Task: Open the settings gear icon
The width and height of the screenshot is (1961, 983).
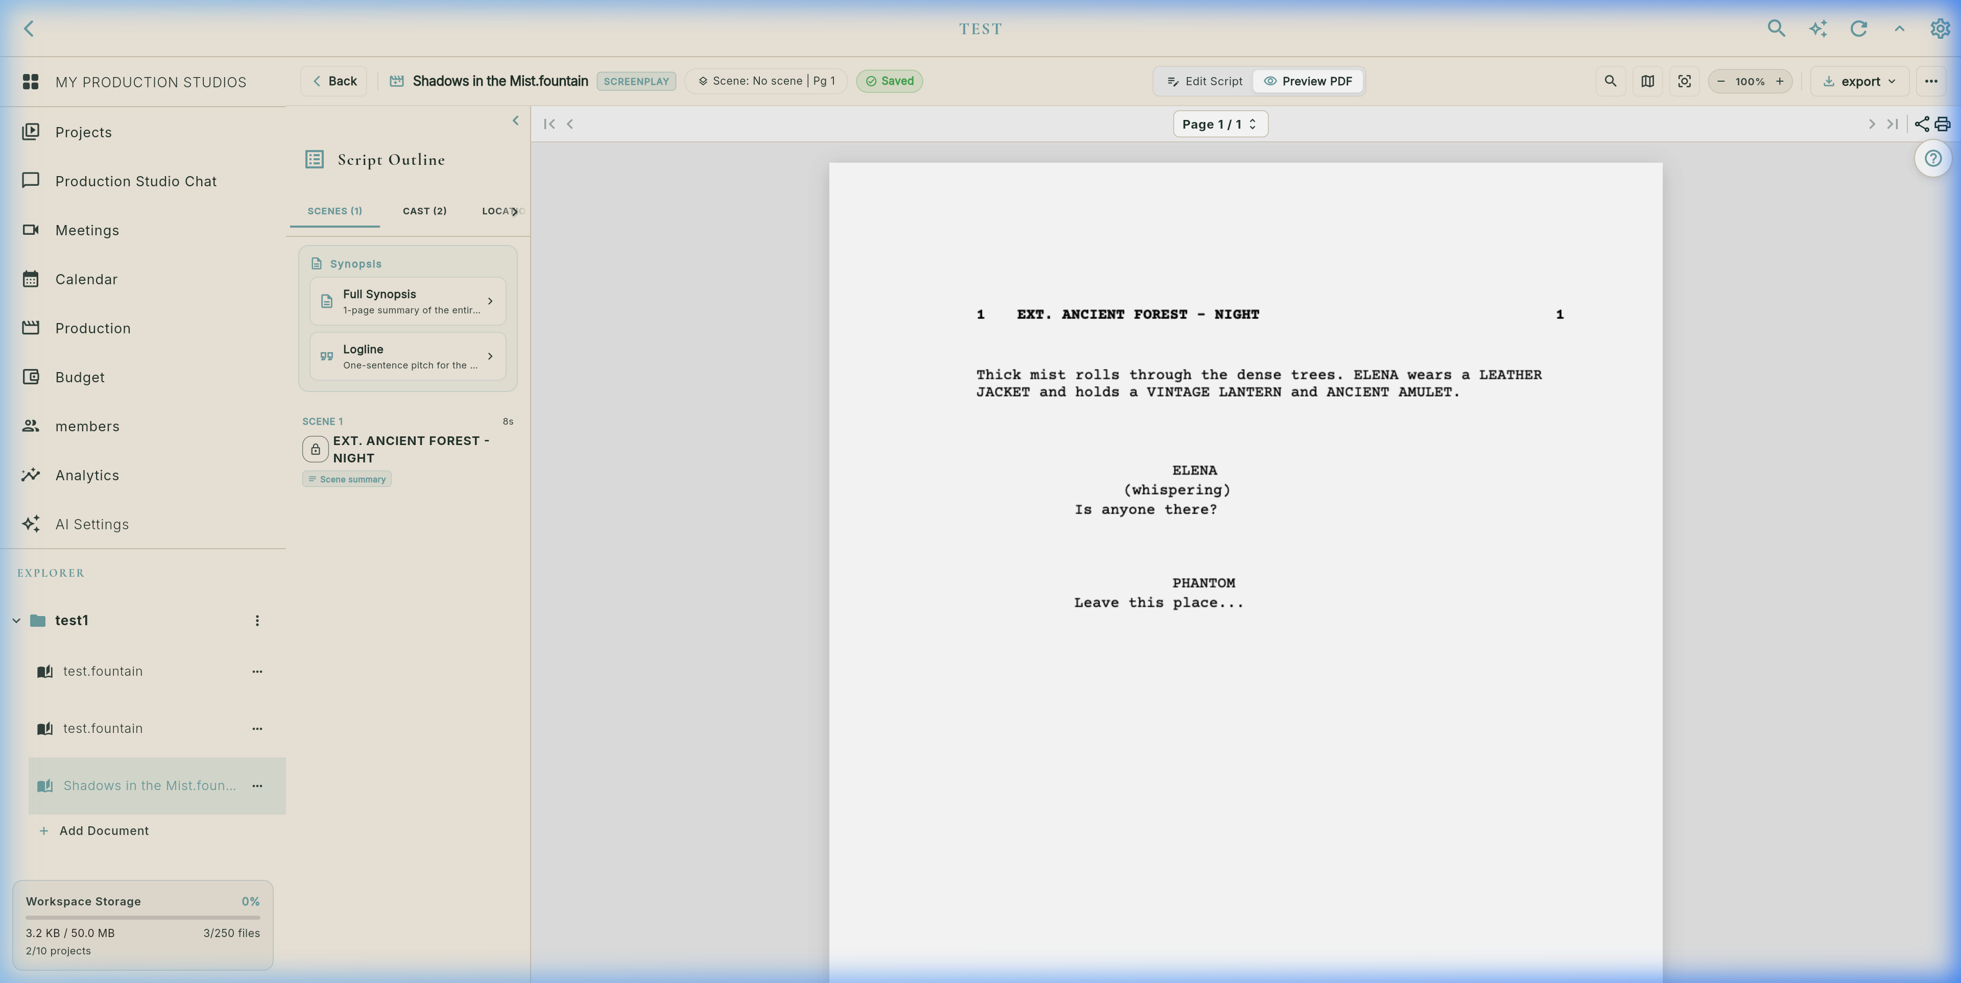Action: [x=1940, y=28]
